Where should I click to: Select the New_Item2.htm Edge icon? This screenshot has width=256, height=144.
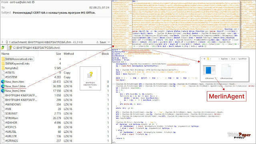coord(3,91)
